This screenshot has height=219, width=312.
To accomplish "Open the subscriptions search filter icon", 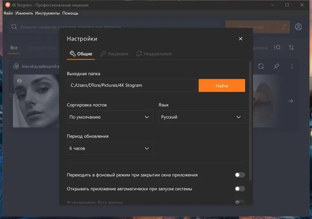I will [277, 47].
